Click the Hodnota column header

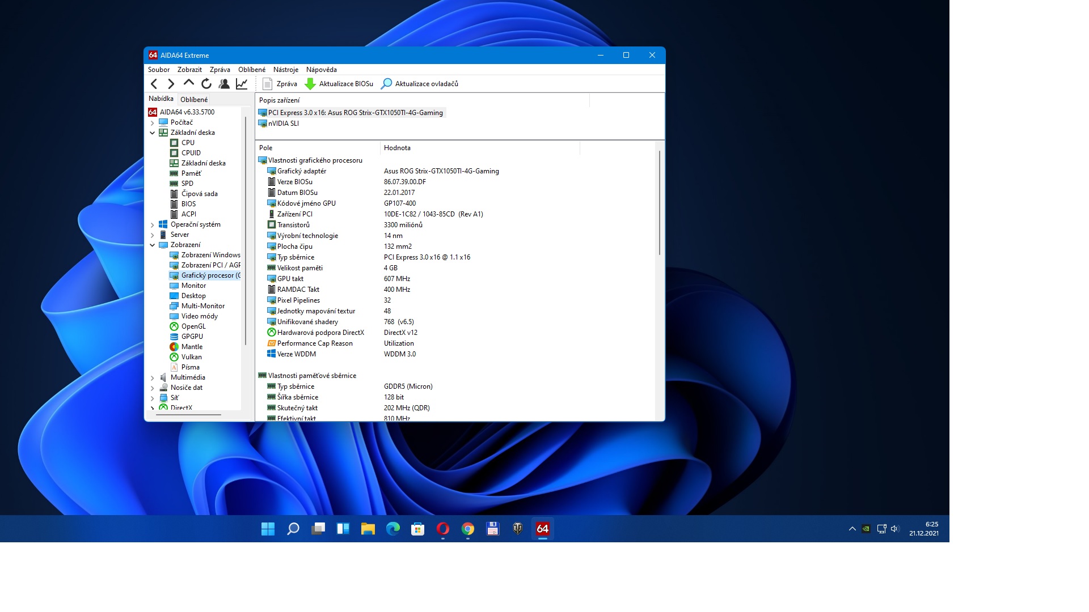[397, 148]
